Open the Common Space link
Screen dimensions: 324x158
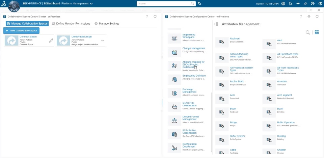(x=28, y=36)
